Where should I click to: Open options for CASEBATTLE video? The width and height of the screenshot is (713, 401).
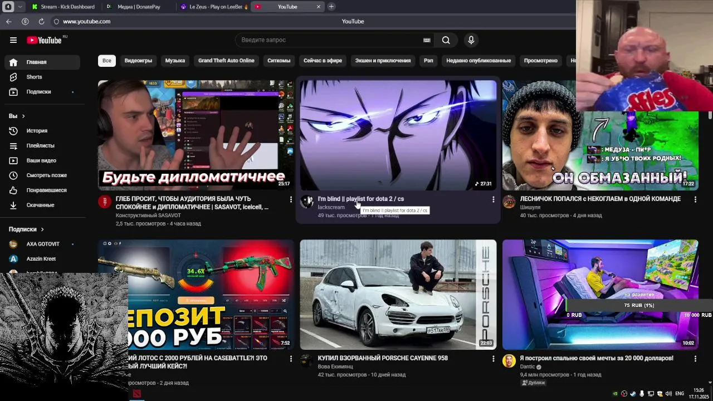(291, 359)
